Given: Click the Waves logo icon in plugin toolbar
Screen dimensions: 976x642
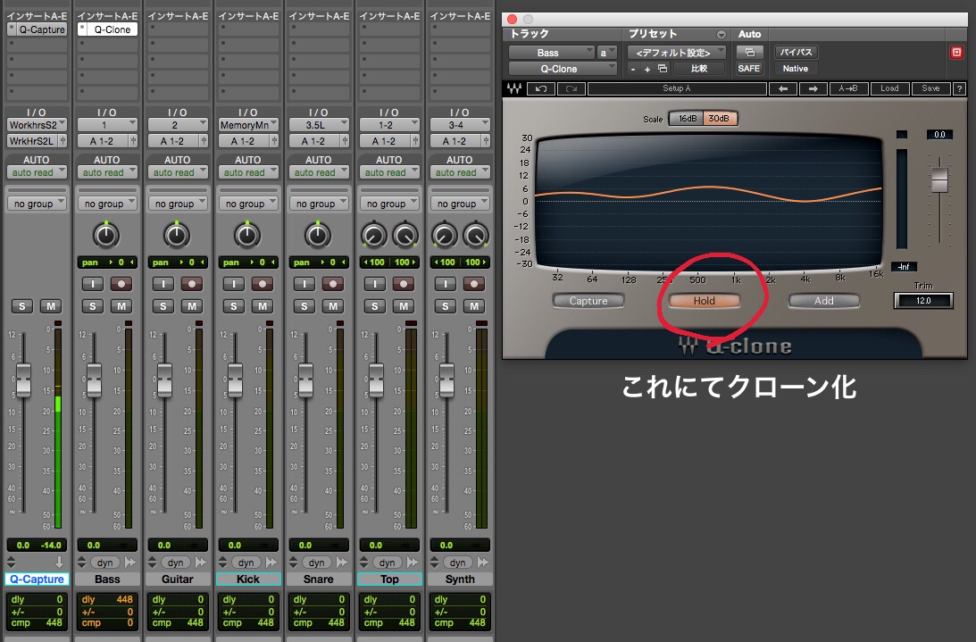Looking at the screenshot, I should pyautogui.click(x=513, y=88).
